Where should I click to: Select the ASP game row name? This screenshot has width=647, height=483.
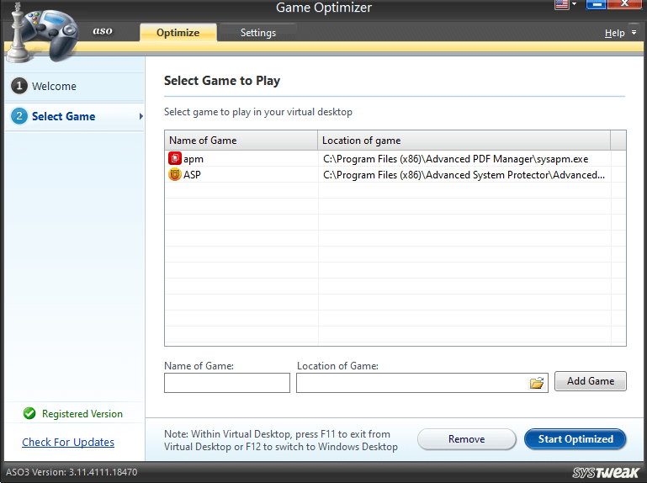[x=192, y=175]
